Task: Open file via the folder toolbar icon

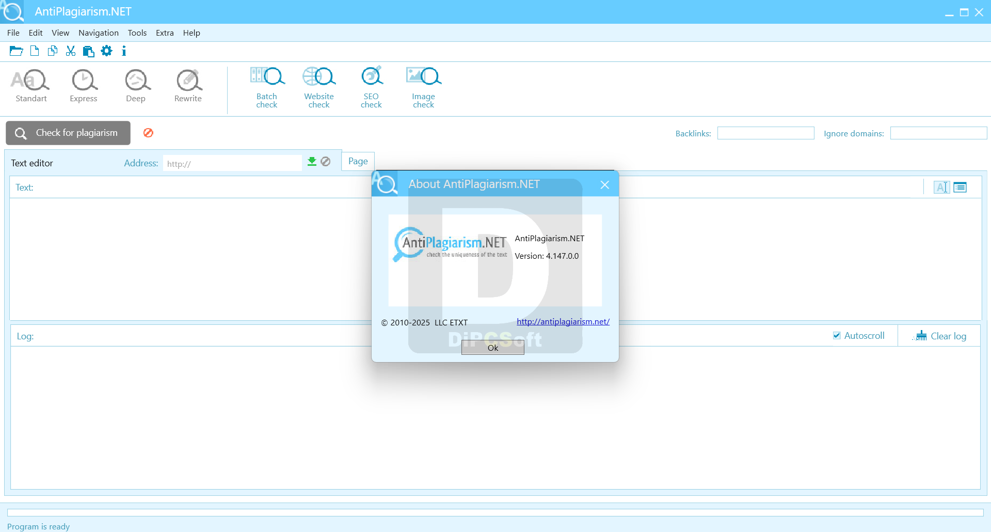Action: pos(16,51)
